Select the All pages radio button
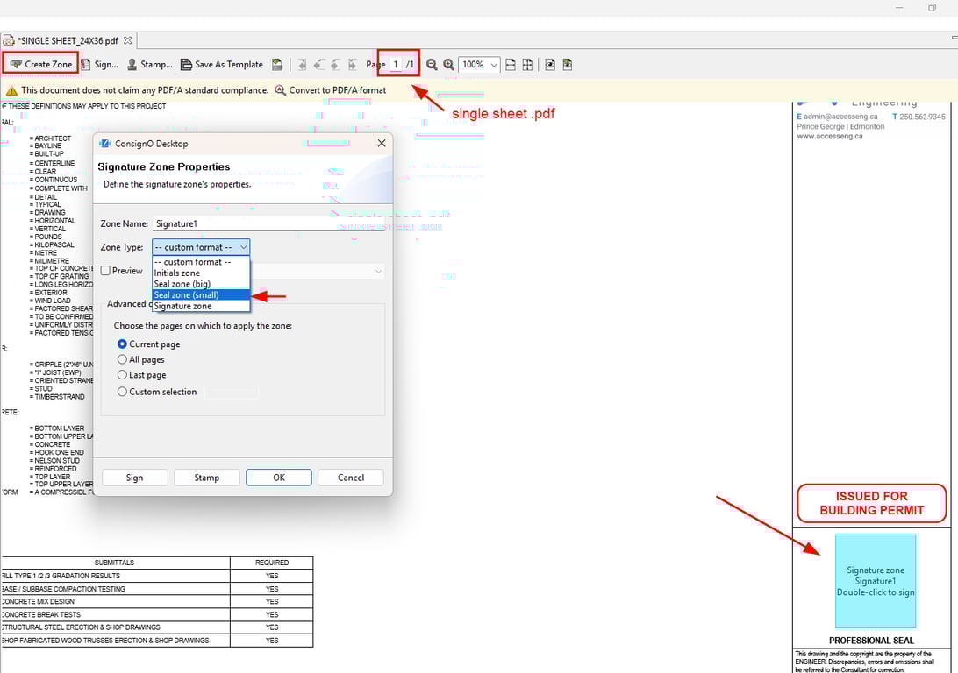Viewport: 958px width, 673px height. click(x=122, y=359)
